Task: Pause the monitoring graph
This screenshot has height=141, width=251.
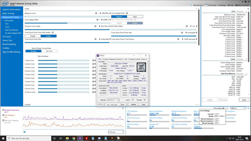Action: [x=24, y=132]
